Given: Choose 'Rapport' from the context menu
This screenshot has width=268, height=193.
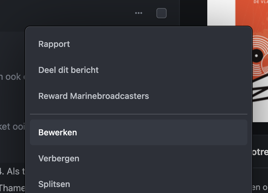Looking at the screenshot, I should (54, 44).
